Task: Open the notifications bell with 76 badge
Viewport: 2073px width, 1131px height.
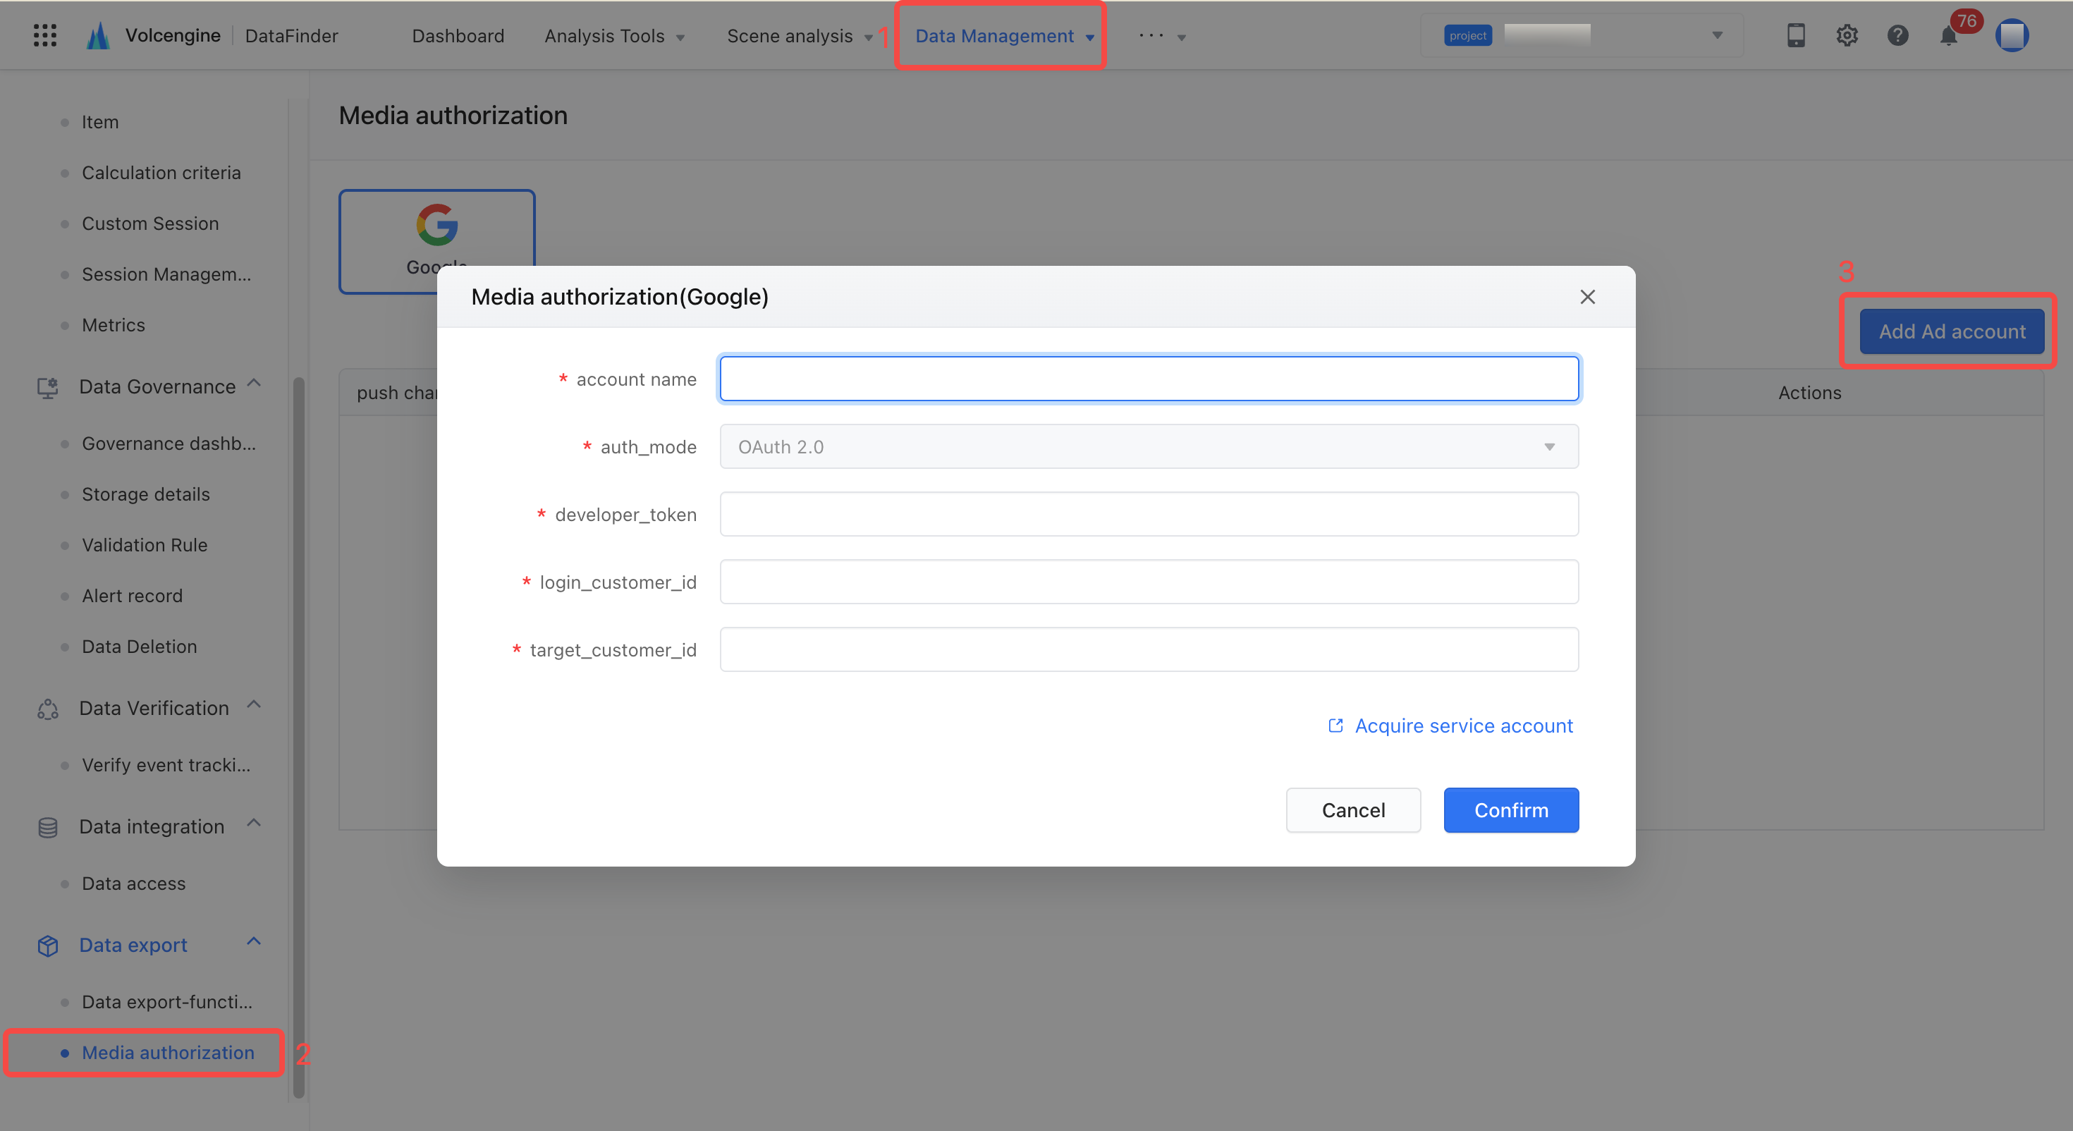Action: pos(1949,35)
